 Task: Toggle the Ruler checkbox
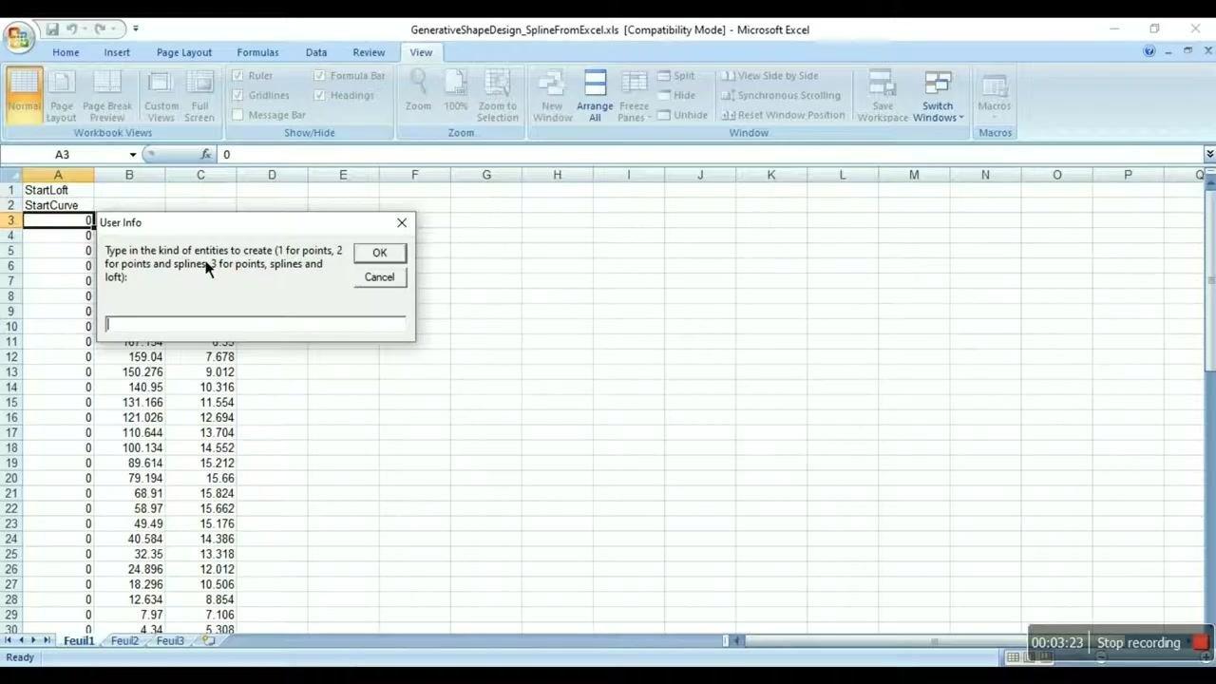pyautogui.click(x=238, y=76)
